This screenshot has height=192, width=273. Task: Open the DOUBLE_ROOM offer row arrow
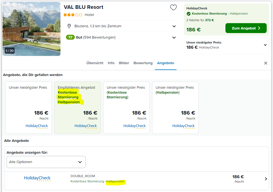[x=266, y=179]
